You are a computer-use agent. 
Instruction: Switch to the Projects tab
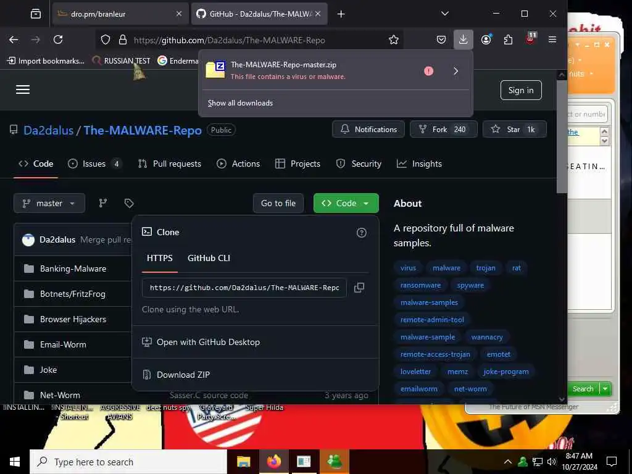(x=297, y=164)
